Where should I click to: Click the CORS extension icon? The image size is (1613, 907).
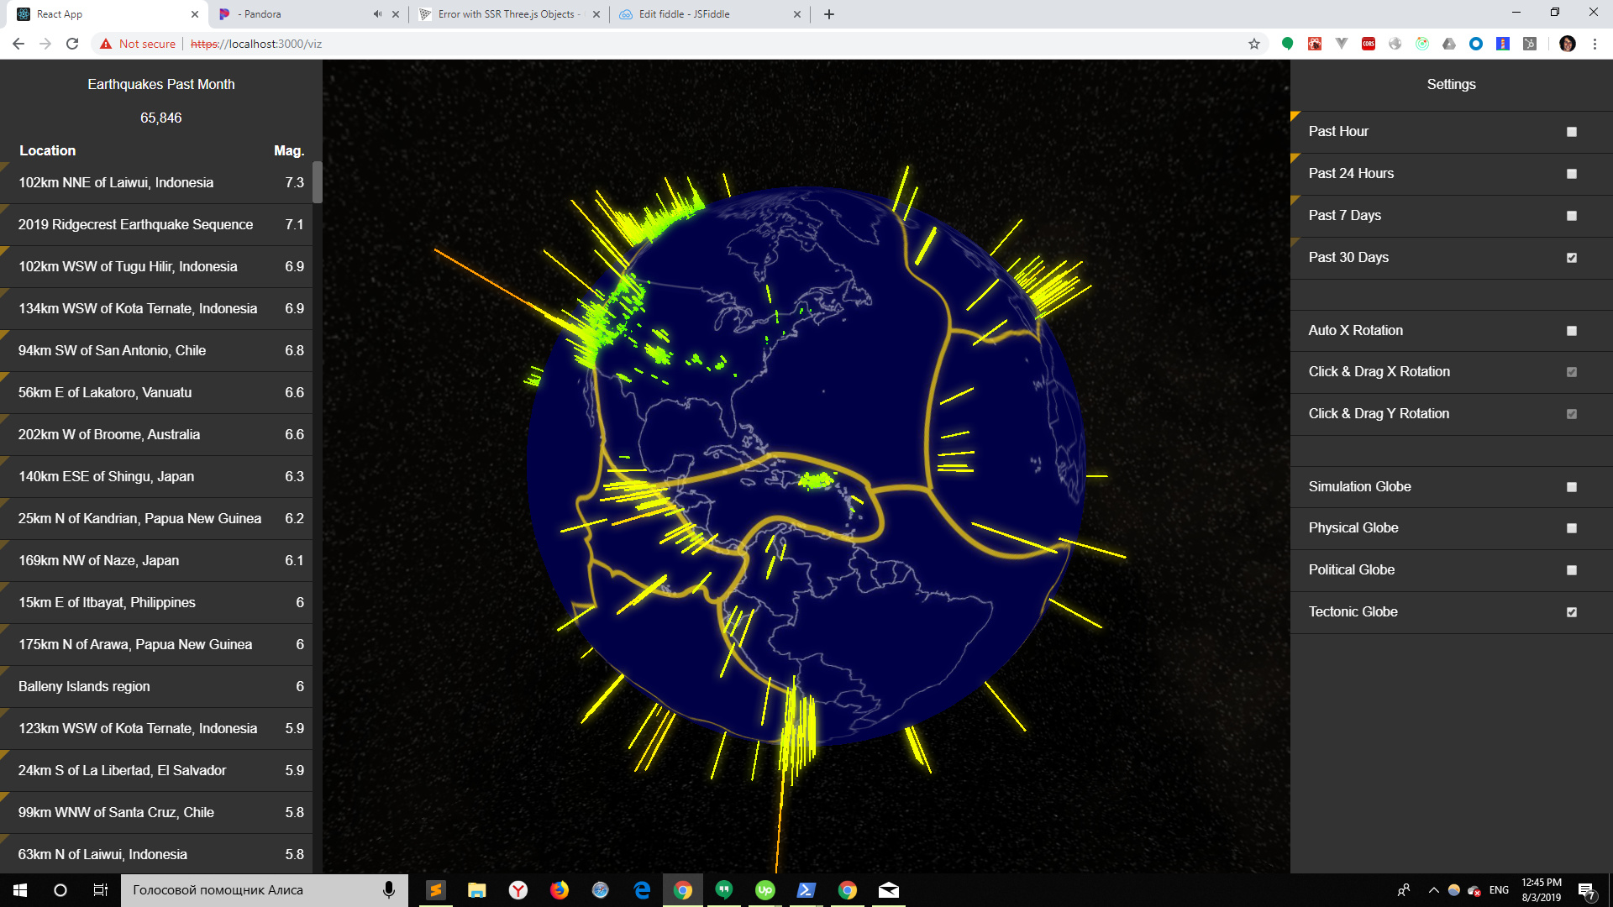click(x=1369, y=44)
